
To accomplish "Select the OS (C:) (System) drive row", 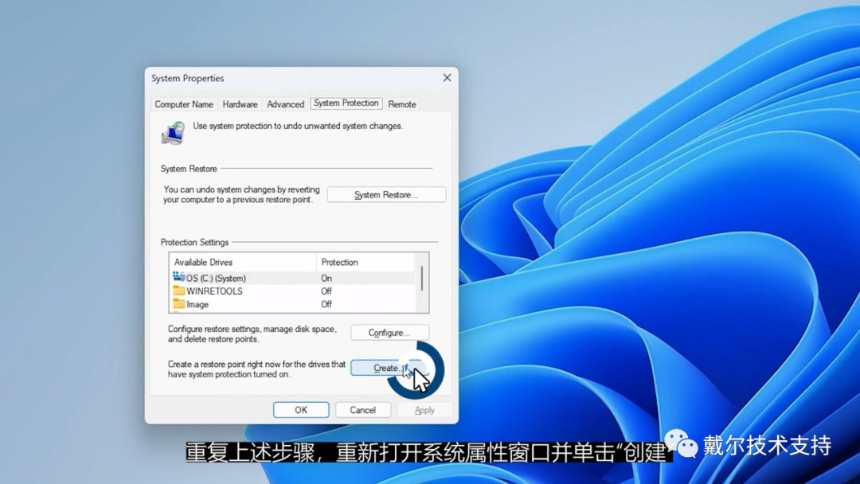I will coord(293,278).
